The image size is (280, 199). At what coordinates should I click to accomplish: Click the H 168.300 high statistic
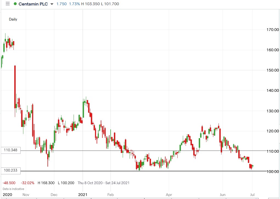pyautogui.click(x=46, y=183)
